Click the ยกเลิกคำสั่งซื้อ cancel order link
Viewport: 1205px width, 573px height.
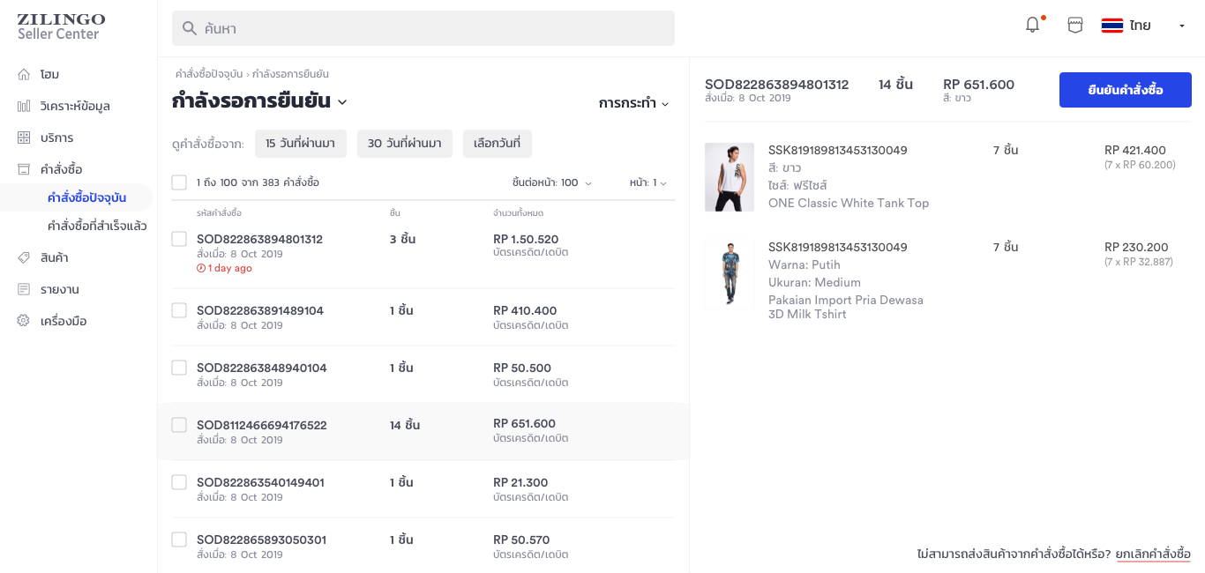coord(1153,554)
